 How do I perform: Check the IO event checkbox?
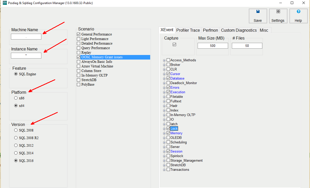click(168, 119)
